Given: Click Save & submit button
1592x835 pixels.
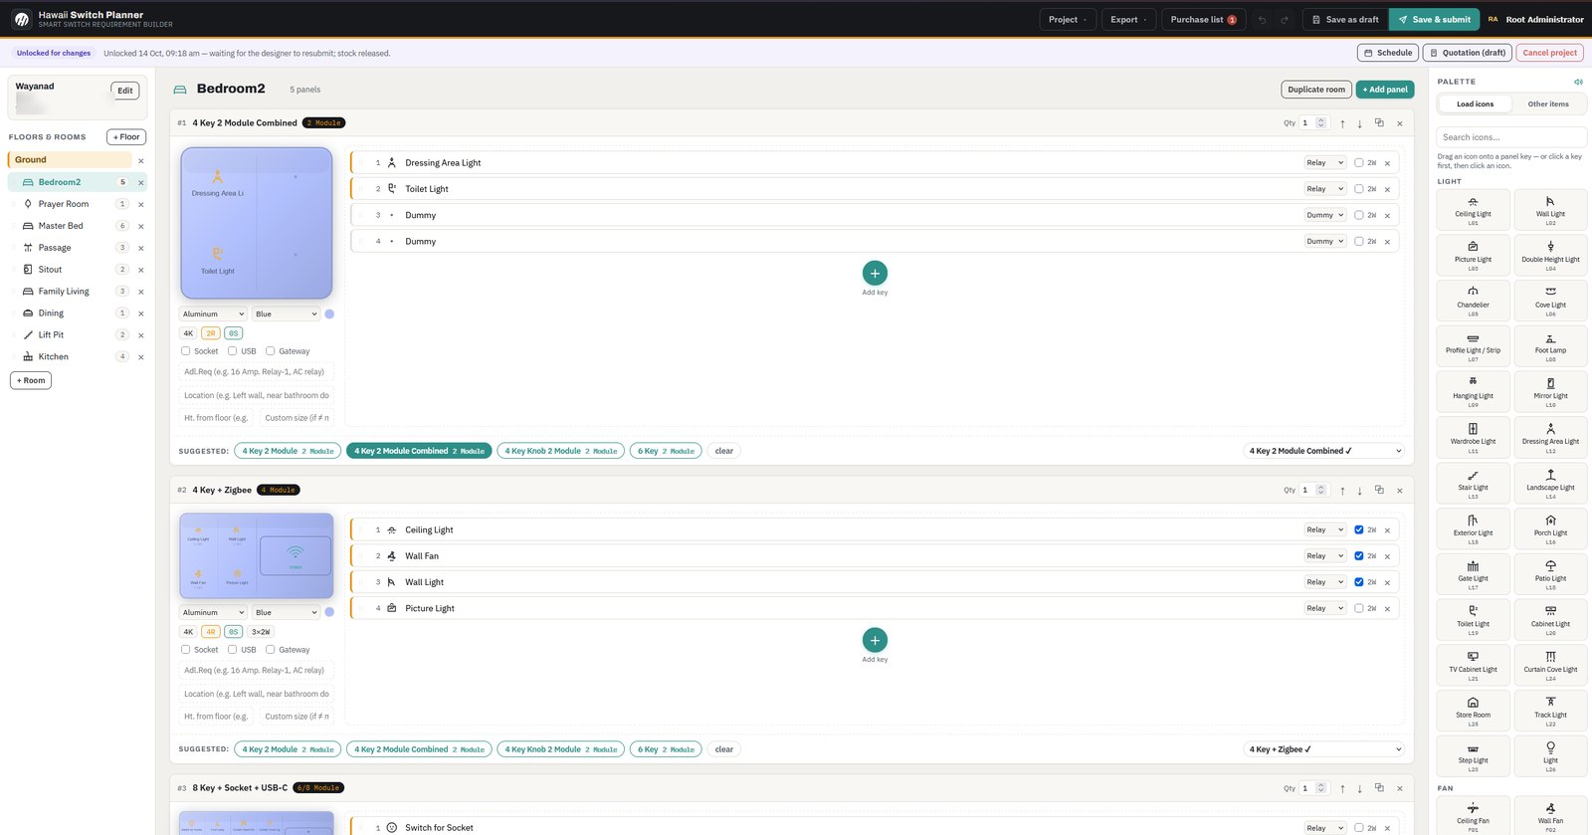Looking at the screenshot, I should click(1434, 20).
